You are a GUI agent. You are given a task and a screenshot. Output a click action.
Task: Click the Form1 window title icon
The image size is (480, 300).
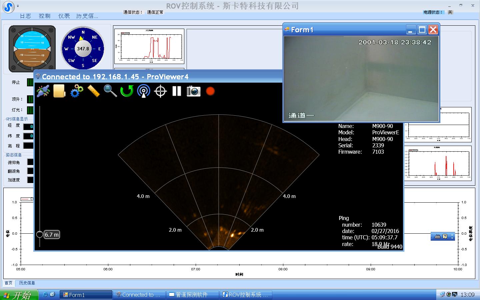[287, 29]
